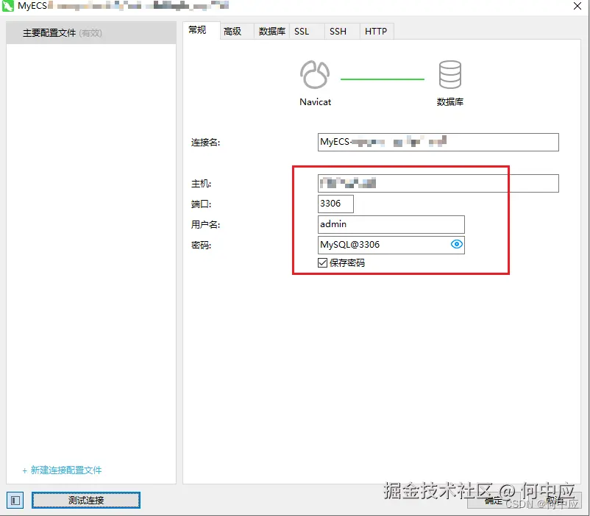Click the 端口 field showing 3306
The height and width of the screenshot is (516, 590).
335,204
